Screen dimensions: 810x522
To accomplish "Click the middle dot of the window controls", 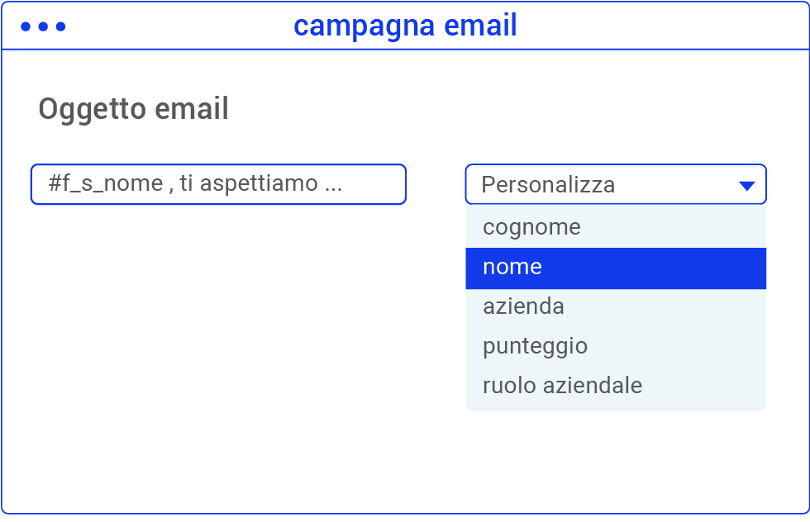I will click(43, 25).
